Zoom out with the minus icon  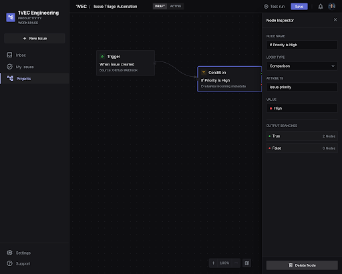236,263
